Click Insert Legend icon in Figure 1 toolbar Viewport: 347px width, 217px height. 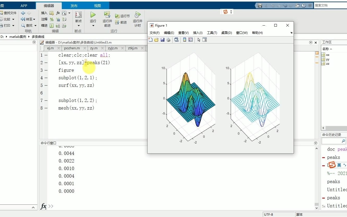[190, 40]
